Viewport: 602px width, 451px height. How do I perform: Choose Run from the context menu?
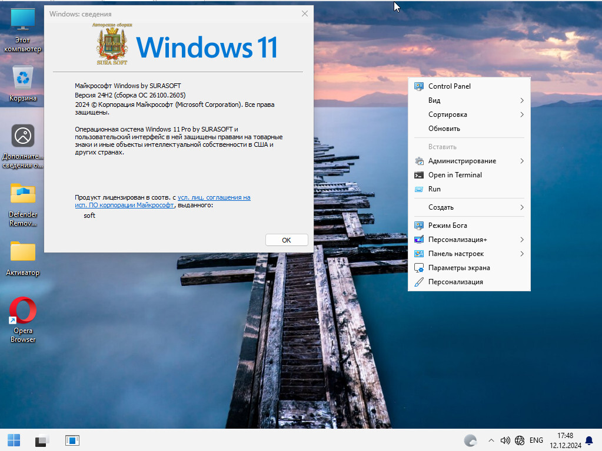469,189
